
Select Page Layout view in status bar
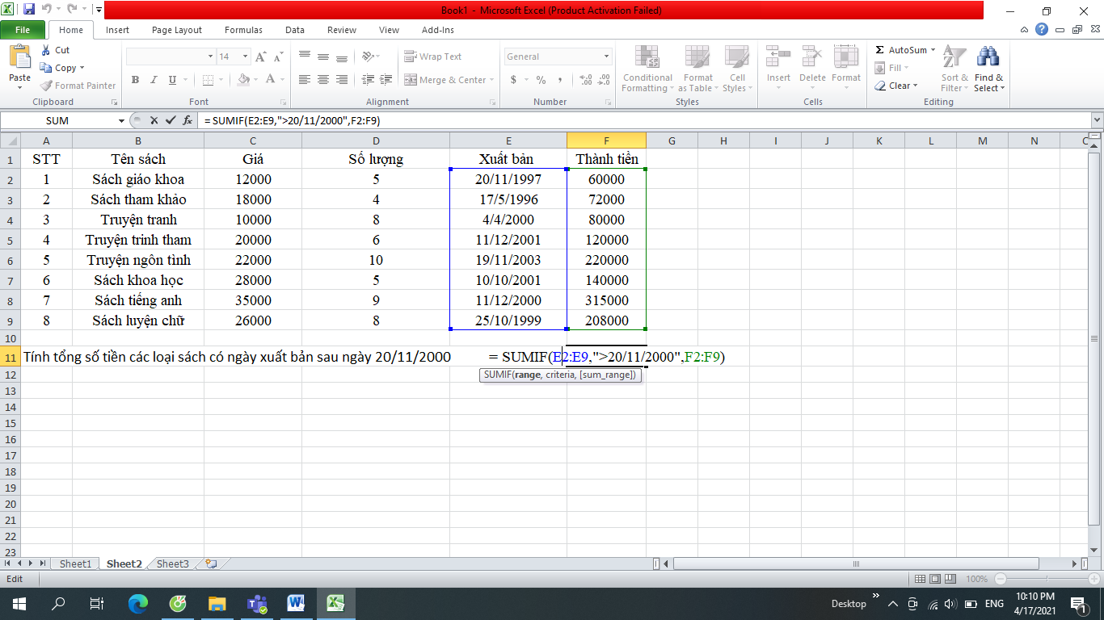tap(936, 579)
